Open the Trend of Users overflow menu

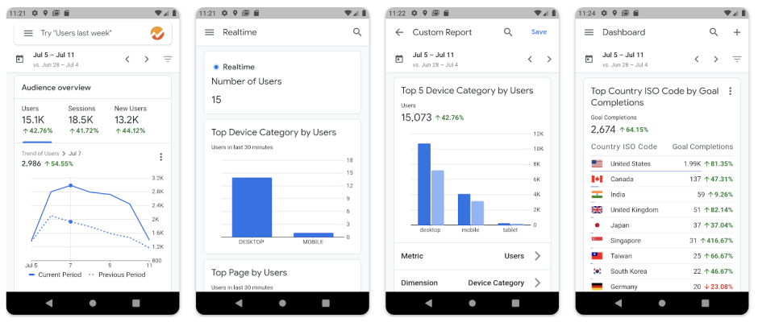click(161, 157)
